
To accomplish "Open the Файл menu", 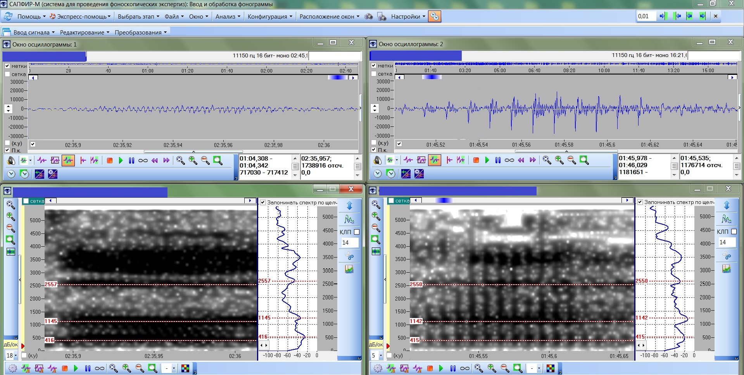I will pos(174,17).
